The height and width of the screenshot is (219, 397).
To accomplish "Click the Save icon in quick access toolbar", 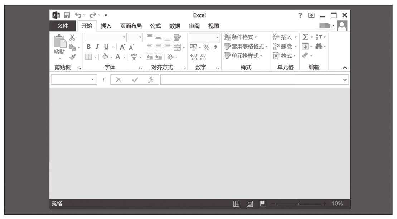I will pyautogui.click(x=67, y=15).
